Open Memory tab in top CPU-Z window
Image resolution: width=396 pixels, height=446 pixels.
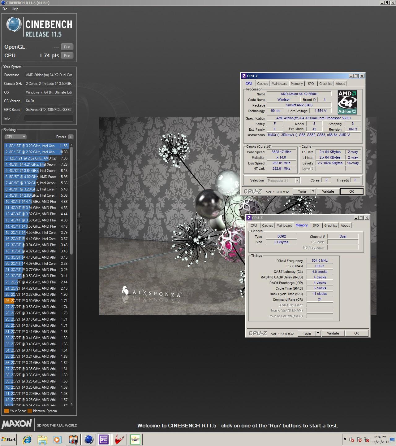pyautogui.click(x=297, y=84)
